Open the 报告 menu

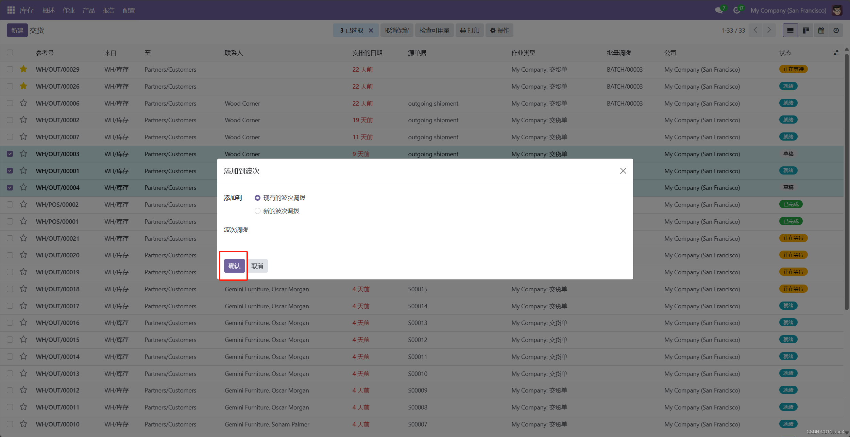point(109,11)
